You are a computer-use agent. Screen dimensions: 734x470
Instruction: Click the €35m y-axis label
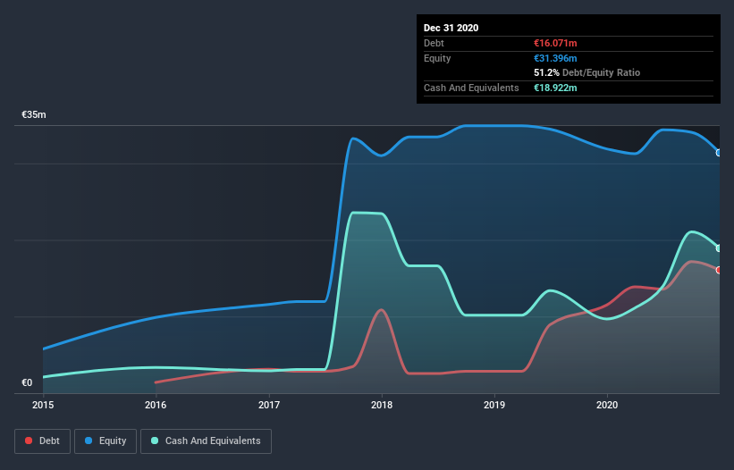pyautogui.click(x=34, y=114)
